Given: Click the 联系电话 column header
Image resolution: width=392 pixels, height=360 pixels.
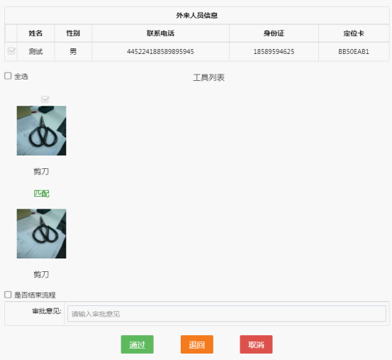Looking at the screenshot, I should click(x=160, y=33).
